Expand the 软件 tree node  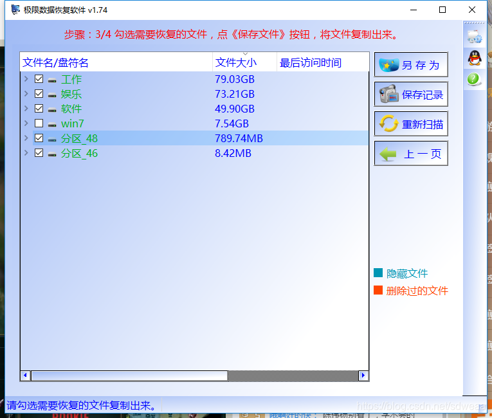coord(26,108)
